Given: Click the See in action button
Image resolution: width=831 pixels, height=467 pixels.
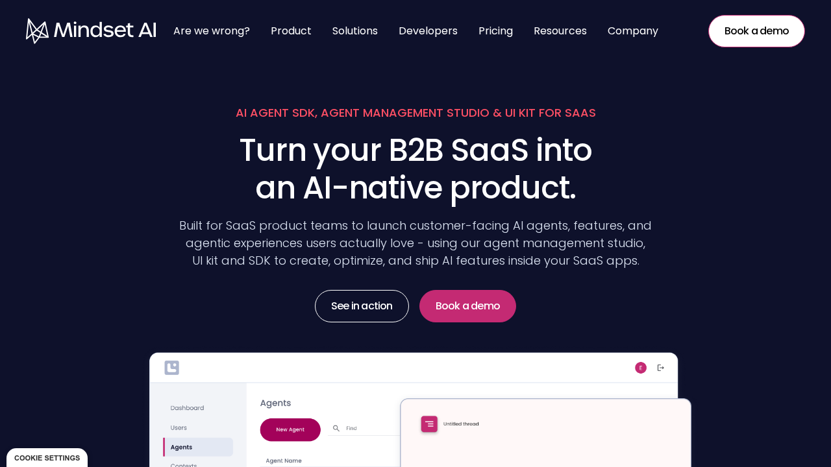Looking at the screenshot, I should pos(362,306).
